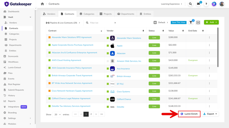Change the entries per page dropdown

point(57,114)
